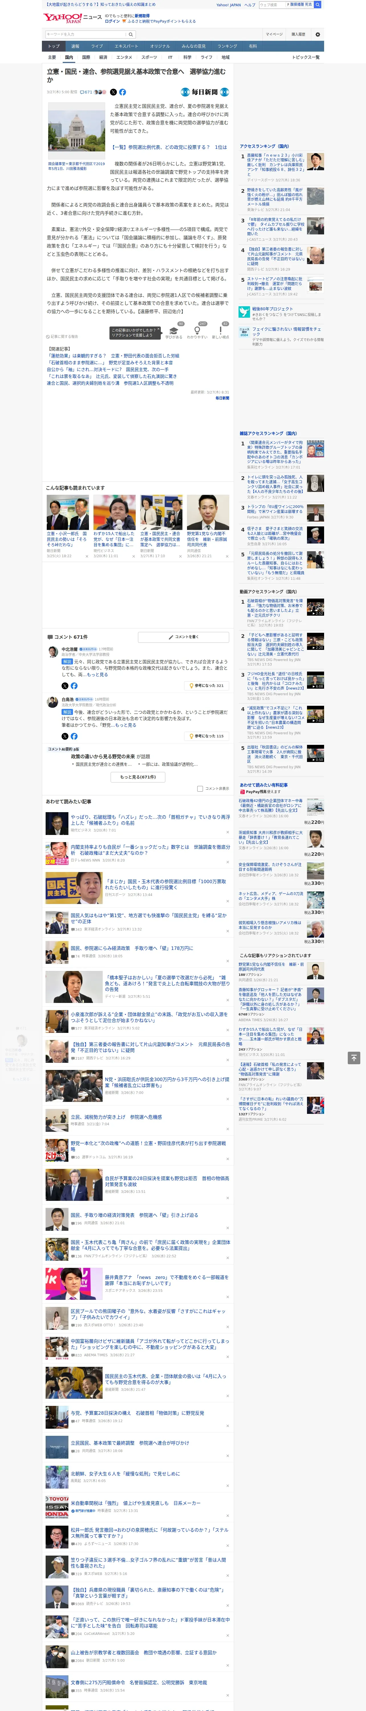Share 中北浩爾's comment on Facebook
This screenshot has height=1711, width=366.
tap(74, 686)
